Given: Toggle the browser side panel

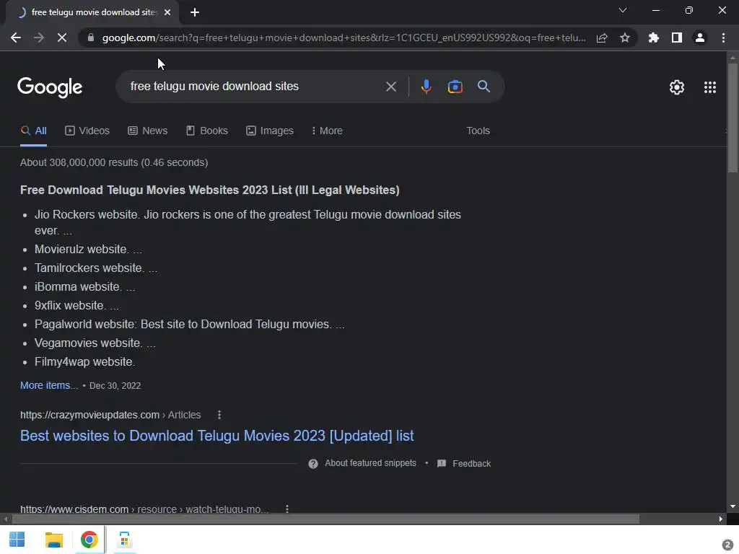Looking at the screenshot, I should tap(677, 38).
